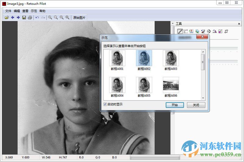The width and height of the screenshot is (244, 162).
Task: Select demo thumbnail 教程A002
Action: (144, 58)
